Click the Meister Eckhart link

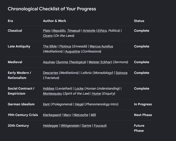tap(100, 62)
